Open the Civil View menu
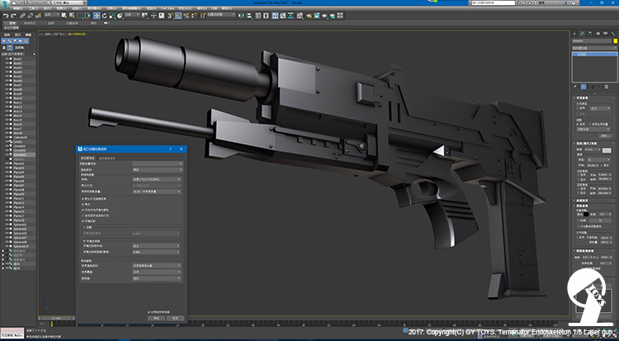This screenshot has height=341, width=619. coord(167,8)
